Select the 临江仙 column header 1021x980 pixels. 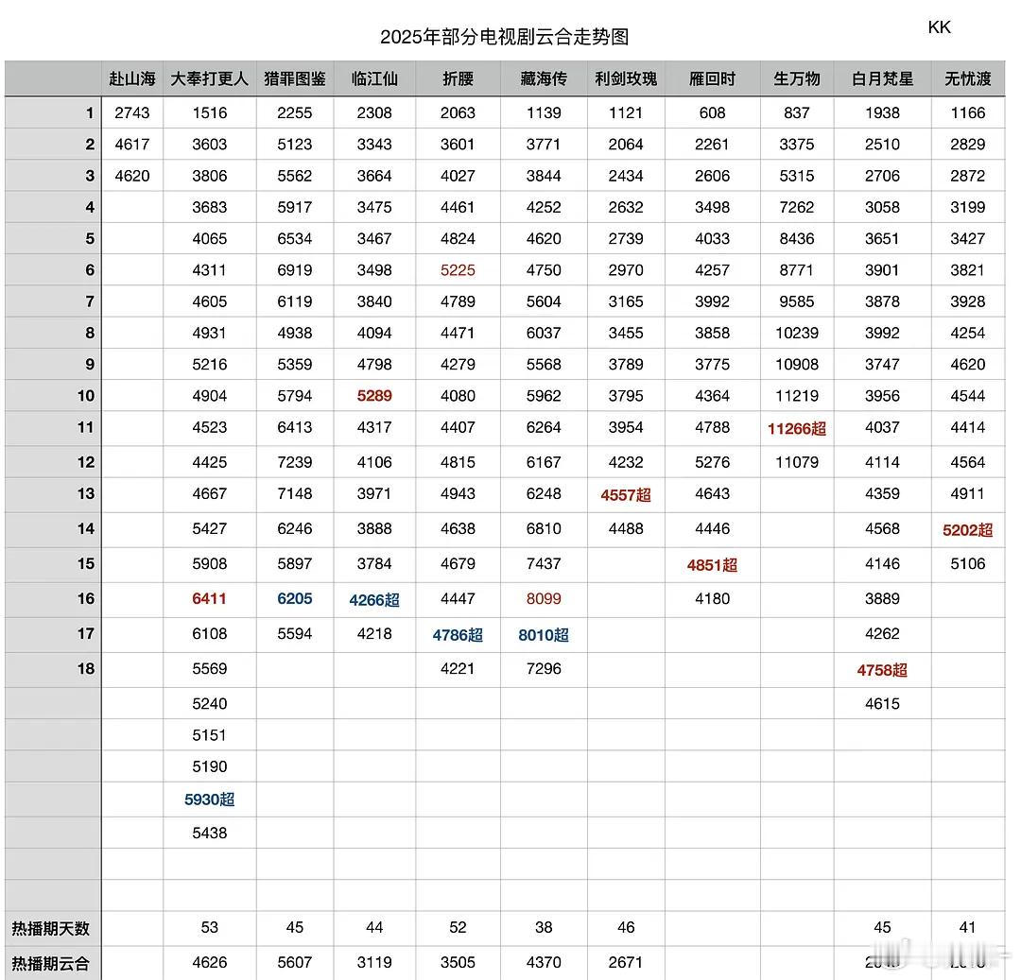pos(374,79)
